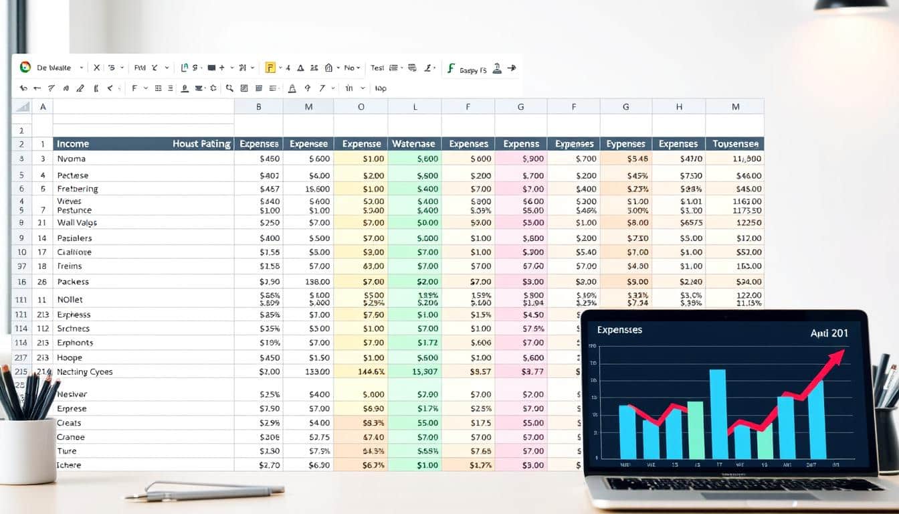
Task: Select column header A
Action: 43,106
